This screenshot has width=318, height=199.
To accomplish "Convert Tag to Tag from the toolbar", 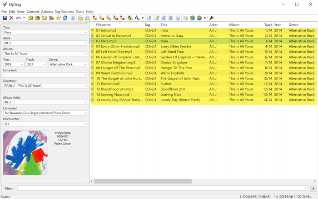I will point(122,18).
